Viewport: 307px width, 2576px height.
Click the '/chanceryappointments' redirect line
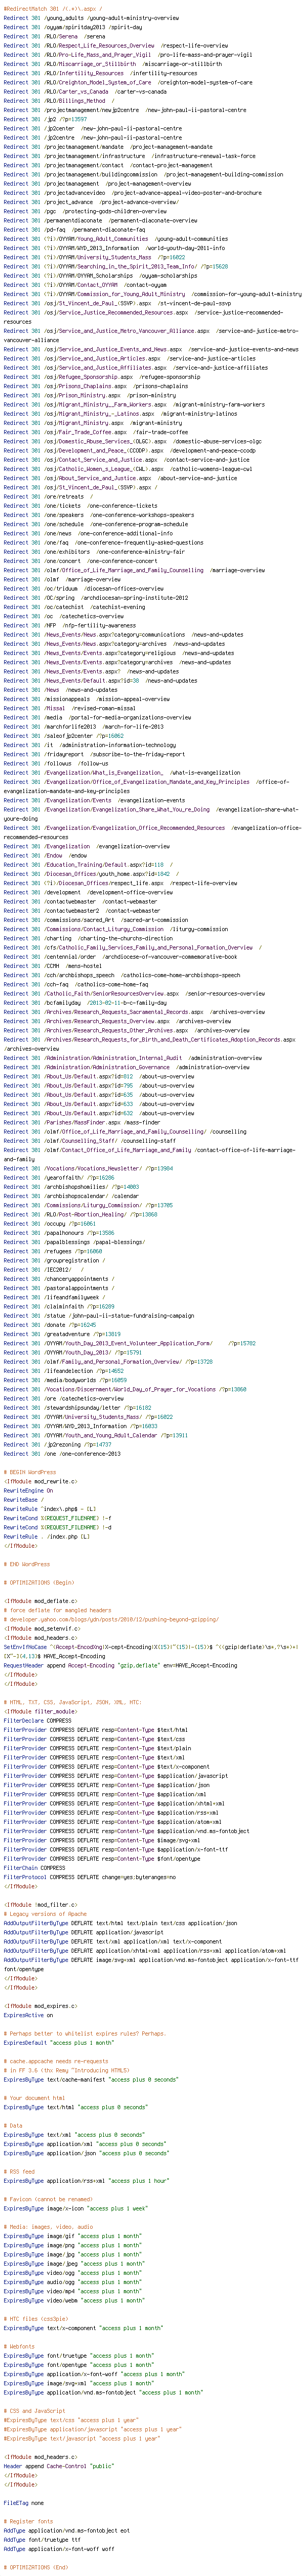(x=59, y=1279)
